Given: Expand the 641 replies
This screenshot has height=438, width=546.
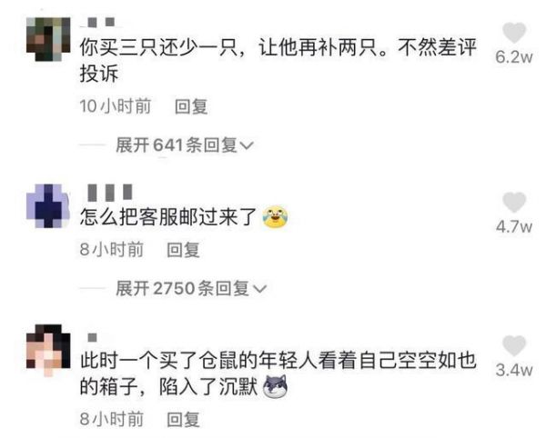Looking at the screenshot, I should [x=185, y=145].
